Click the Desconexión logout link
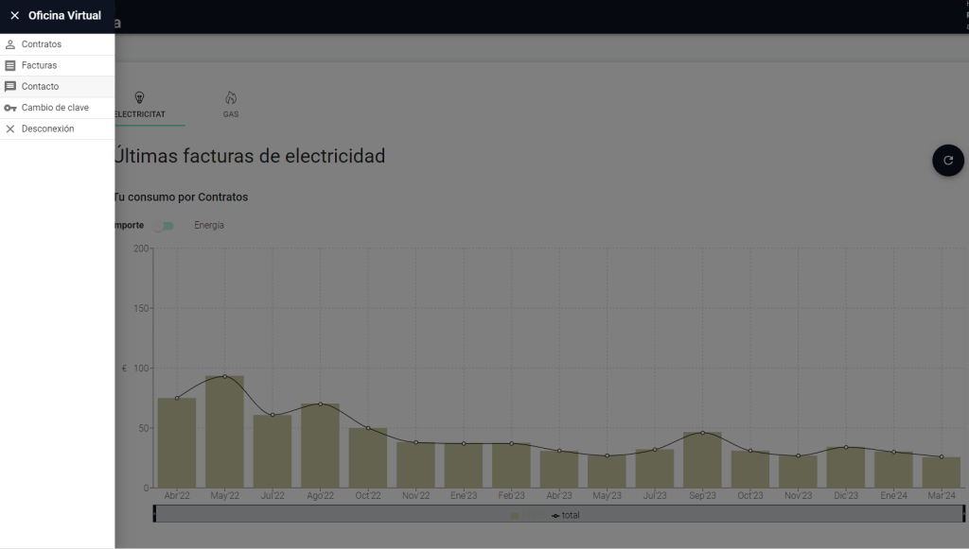This screenshot has width=969, height=549. (x=47, y=129)
